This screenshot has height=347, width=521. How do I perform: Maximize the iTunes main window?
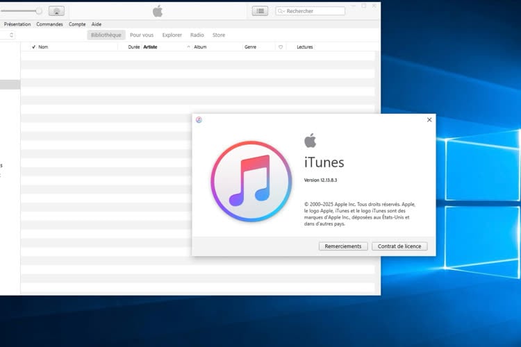pos(364,6)
